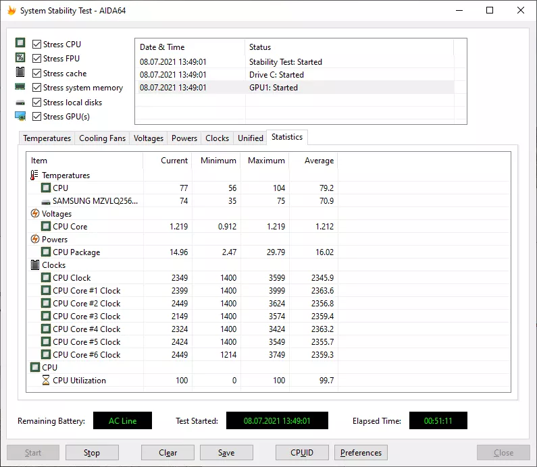Click the lightning icon next to Voltages
Viewport: 537px width, 467px height.
click(x=35, y=213)
